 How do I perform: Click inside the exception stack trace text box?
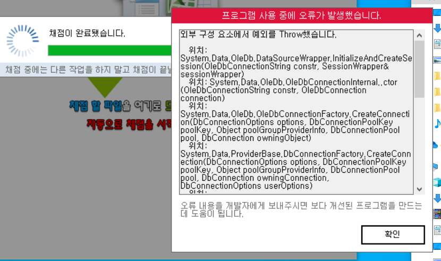[295, 112]
